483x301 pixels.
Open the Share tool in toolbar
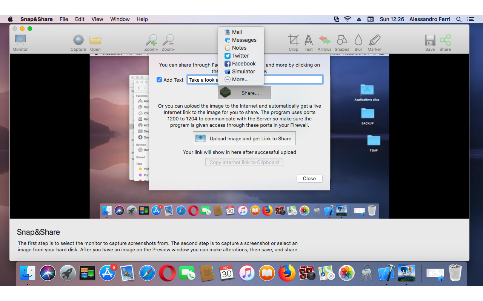(x=445, y=43)
